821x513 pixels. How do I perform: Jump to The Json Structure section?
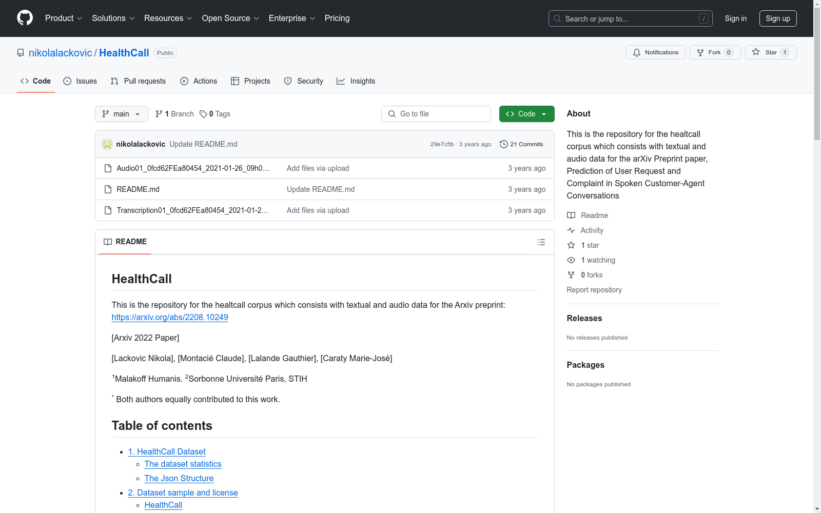pyautogui.click(x=179, y=478)
